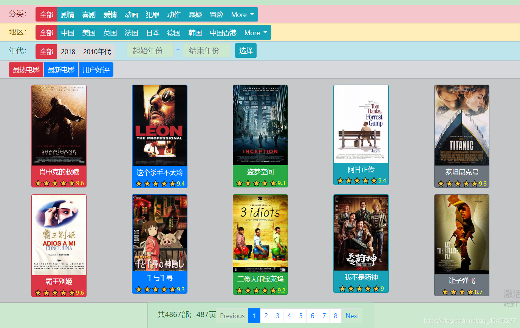Filter by 2010年代 decade

[97, 51]
